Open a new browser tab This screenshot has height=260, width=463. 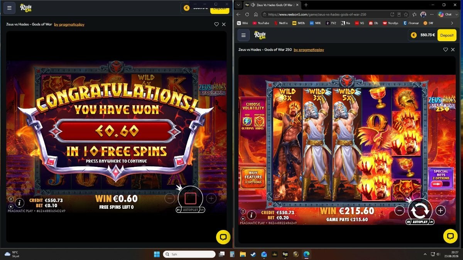click(x=306, y=5)
